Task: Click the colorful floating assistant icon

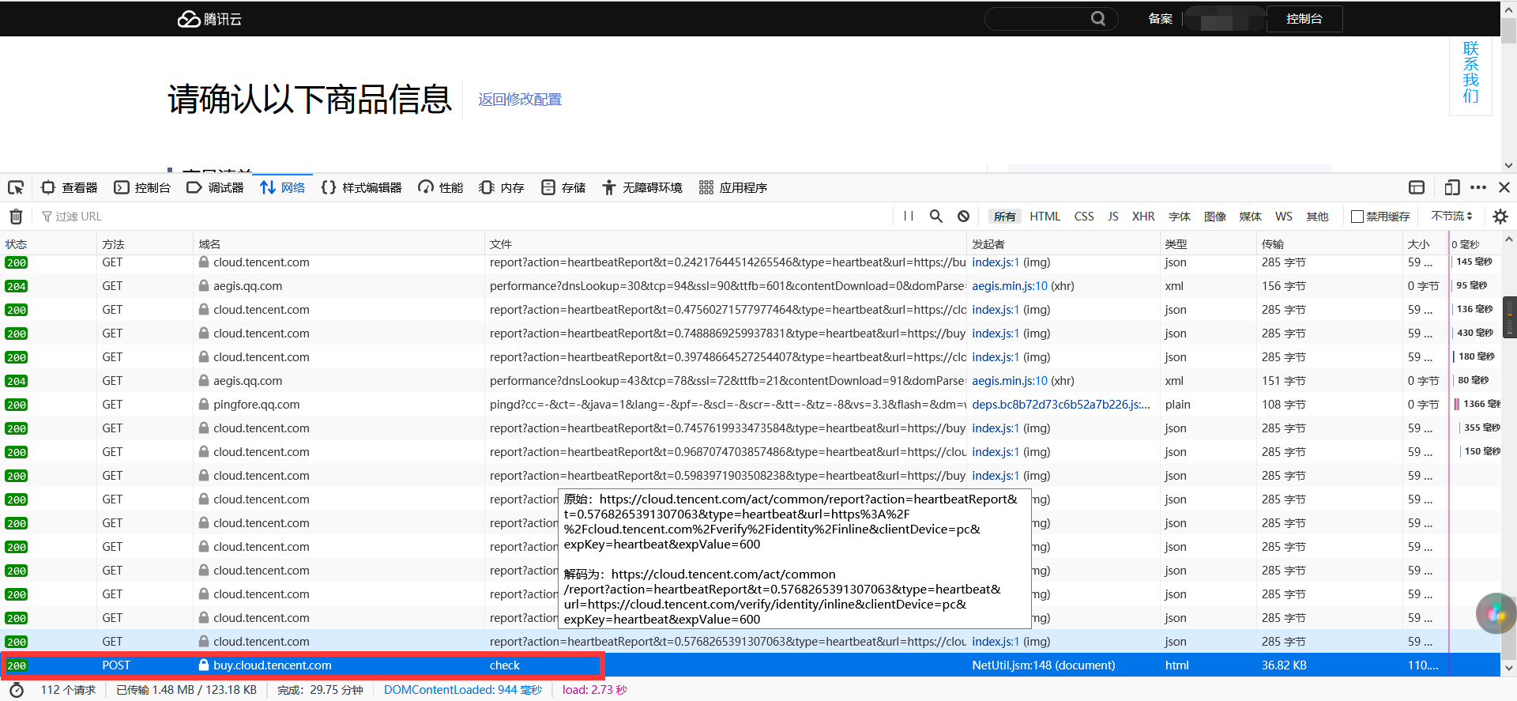Action: coord(1496,613)
